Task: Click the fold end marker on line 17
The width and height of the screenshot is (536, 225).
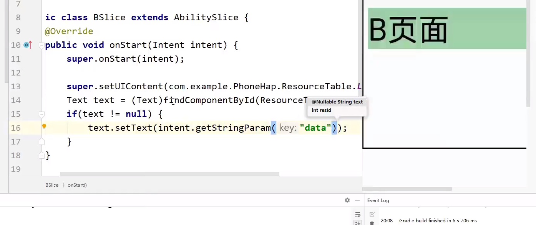Action: [41, 142]
